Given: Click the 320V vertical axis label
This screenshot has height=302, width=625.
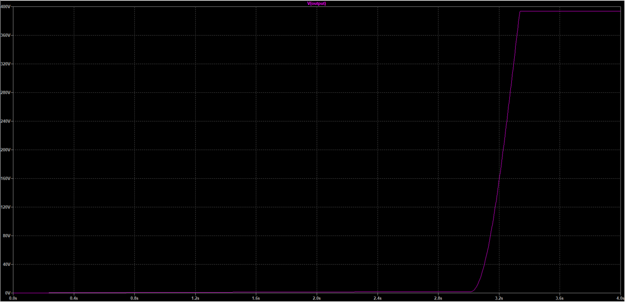Looking at the screenshot, I should (x=6, y=64).
